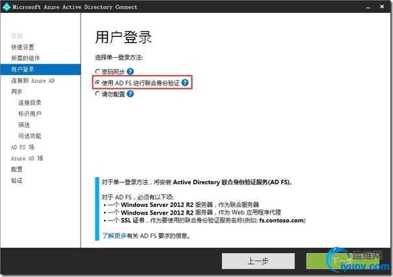
Task: Open the 所需的组件 sidebar step
Action: coord(25,58)
